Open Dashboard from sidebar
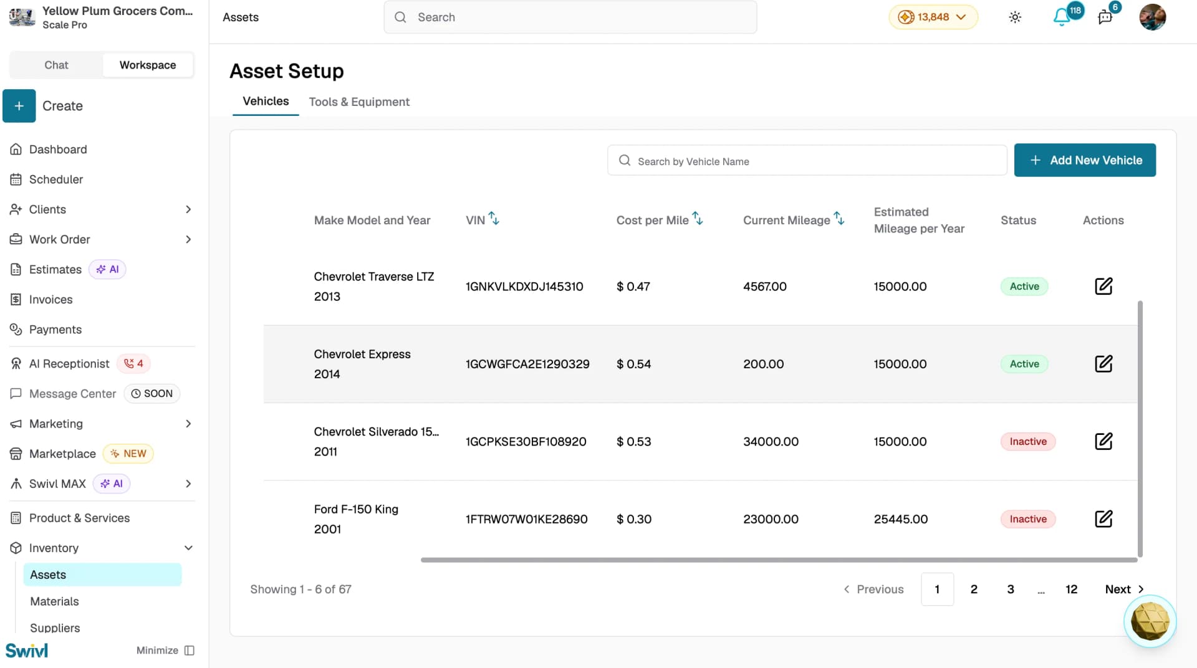 58,150
